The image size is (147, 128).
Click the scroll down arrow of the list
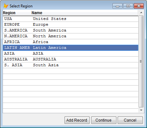(141, 110)
